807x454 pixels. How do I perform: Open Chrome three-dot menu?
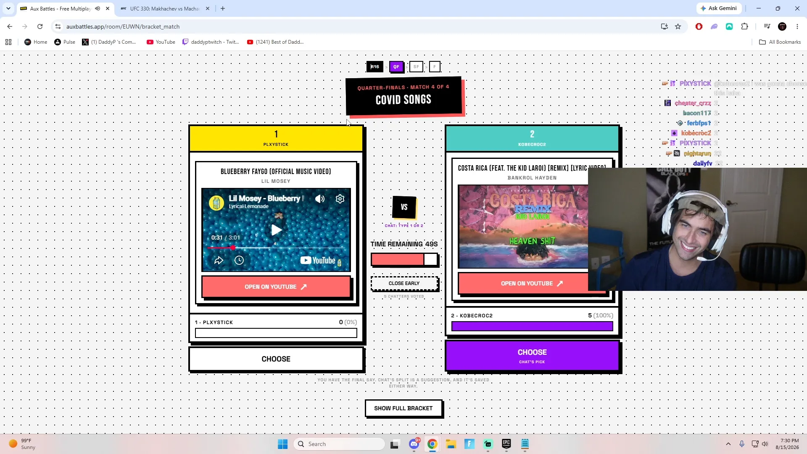click(x=797, y=26)
